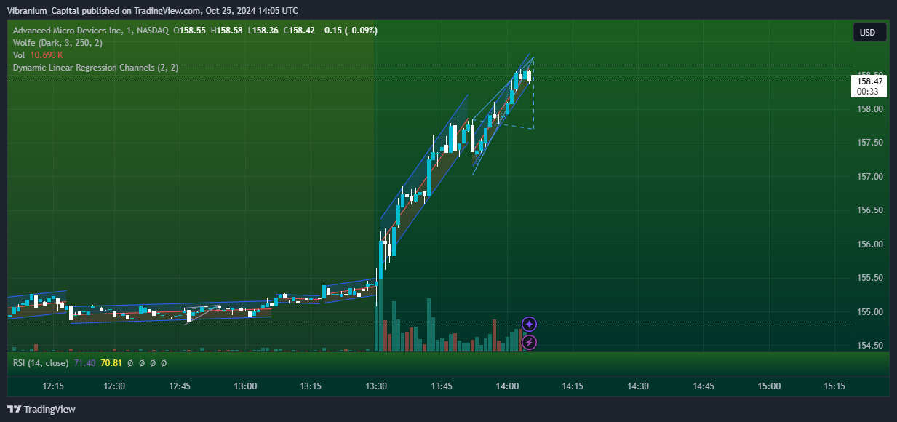This screenshot has height=422, width=897.
Task: Open the USD currency selector
Action: coord(869,32)
